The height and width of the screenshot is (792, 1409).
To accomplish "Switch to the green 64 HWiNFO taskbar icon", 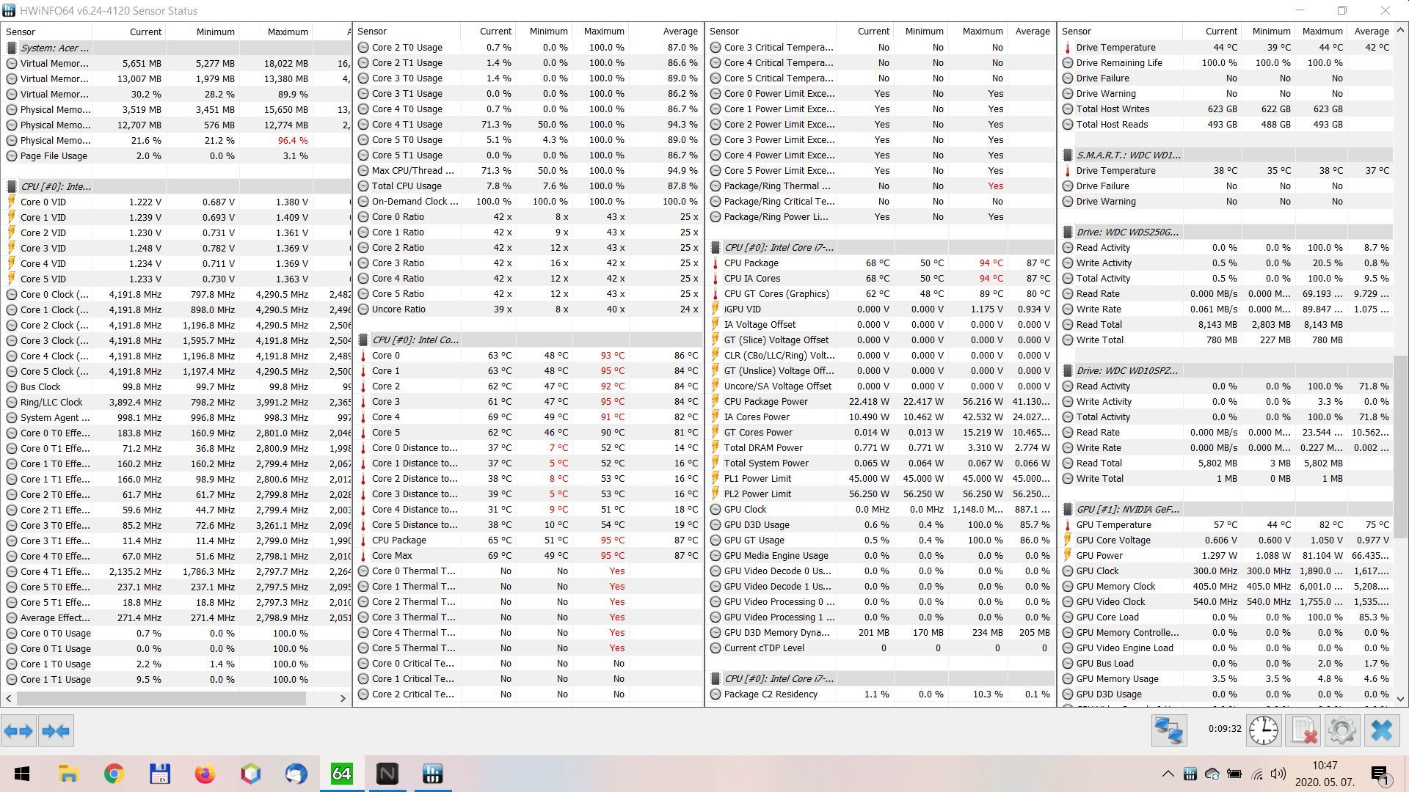I will pos(341,774).
